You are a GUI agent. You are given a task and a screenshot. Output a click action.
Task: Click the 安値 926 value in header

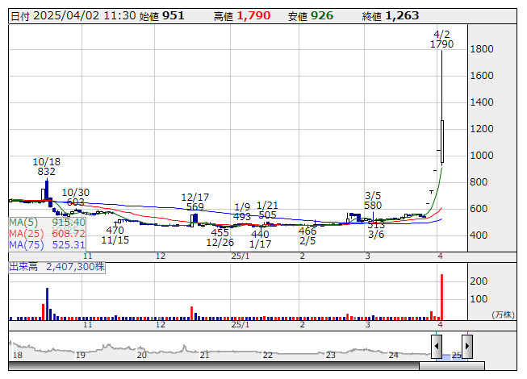[323, 15]
